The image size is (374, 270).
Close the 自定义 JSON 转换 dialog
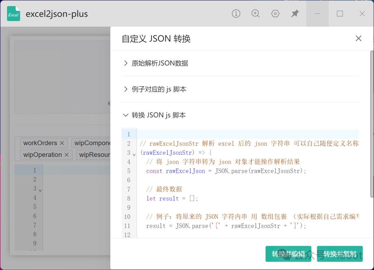(358, 38)
